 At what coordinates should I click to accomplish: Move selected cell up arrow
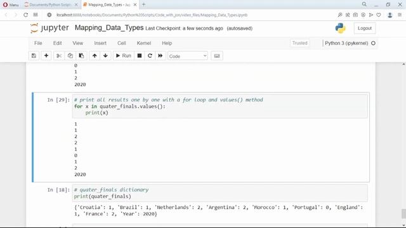[95, 56]
